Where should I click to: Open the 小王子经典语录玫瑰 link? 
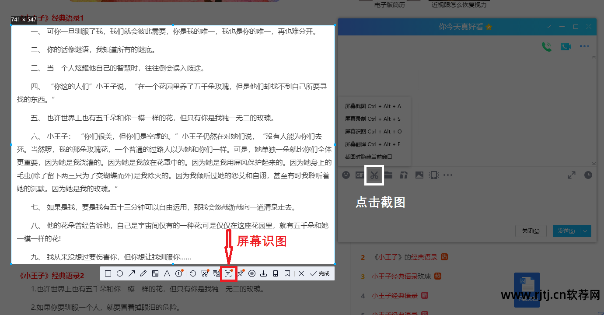[402, 276]
